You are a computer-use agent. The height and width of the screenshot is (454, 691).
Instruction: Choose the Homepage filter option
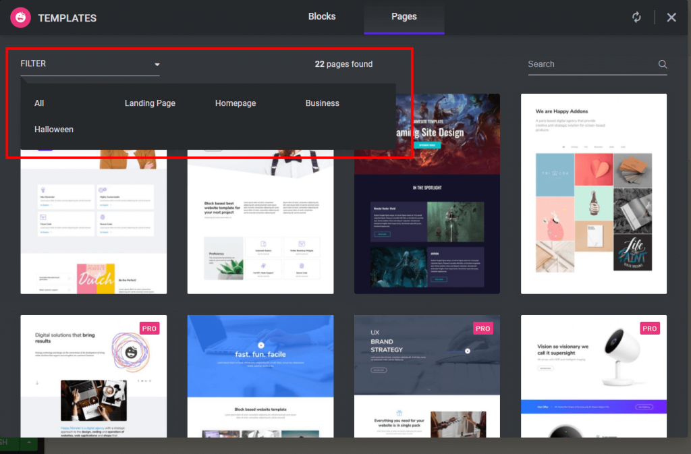pos(236,103)
